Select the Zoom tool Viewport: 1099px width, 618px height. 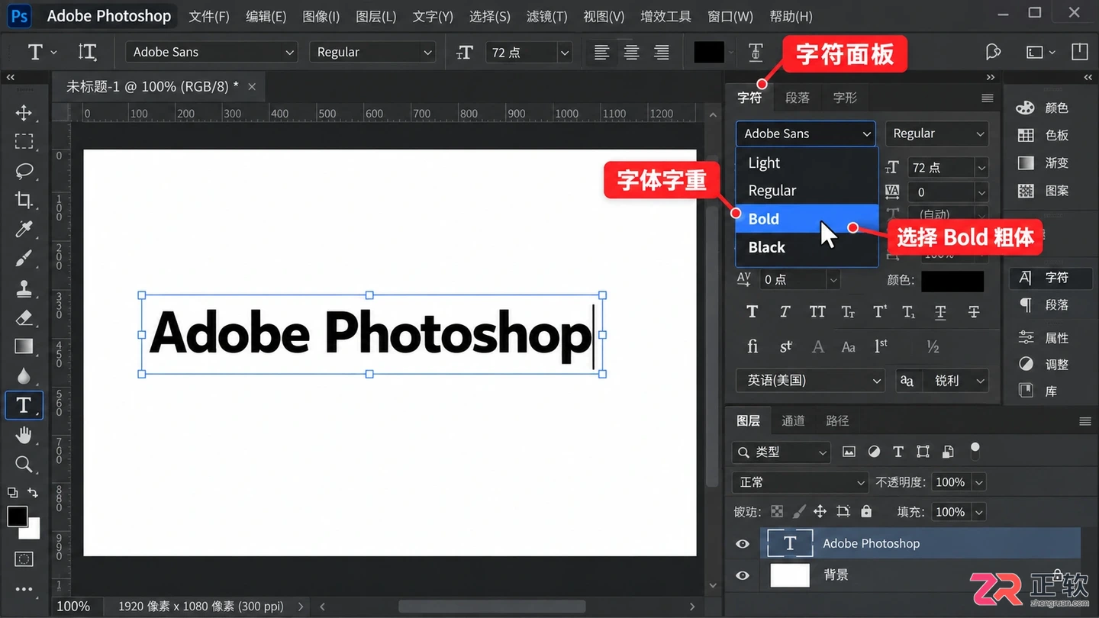point(24,464)
